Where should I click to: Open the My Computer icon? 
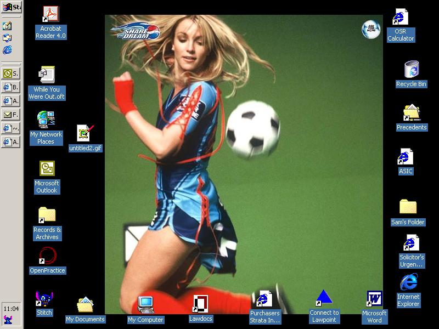[145, 304]
